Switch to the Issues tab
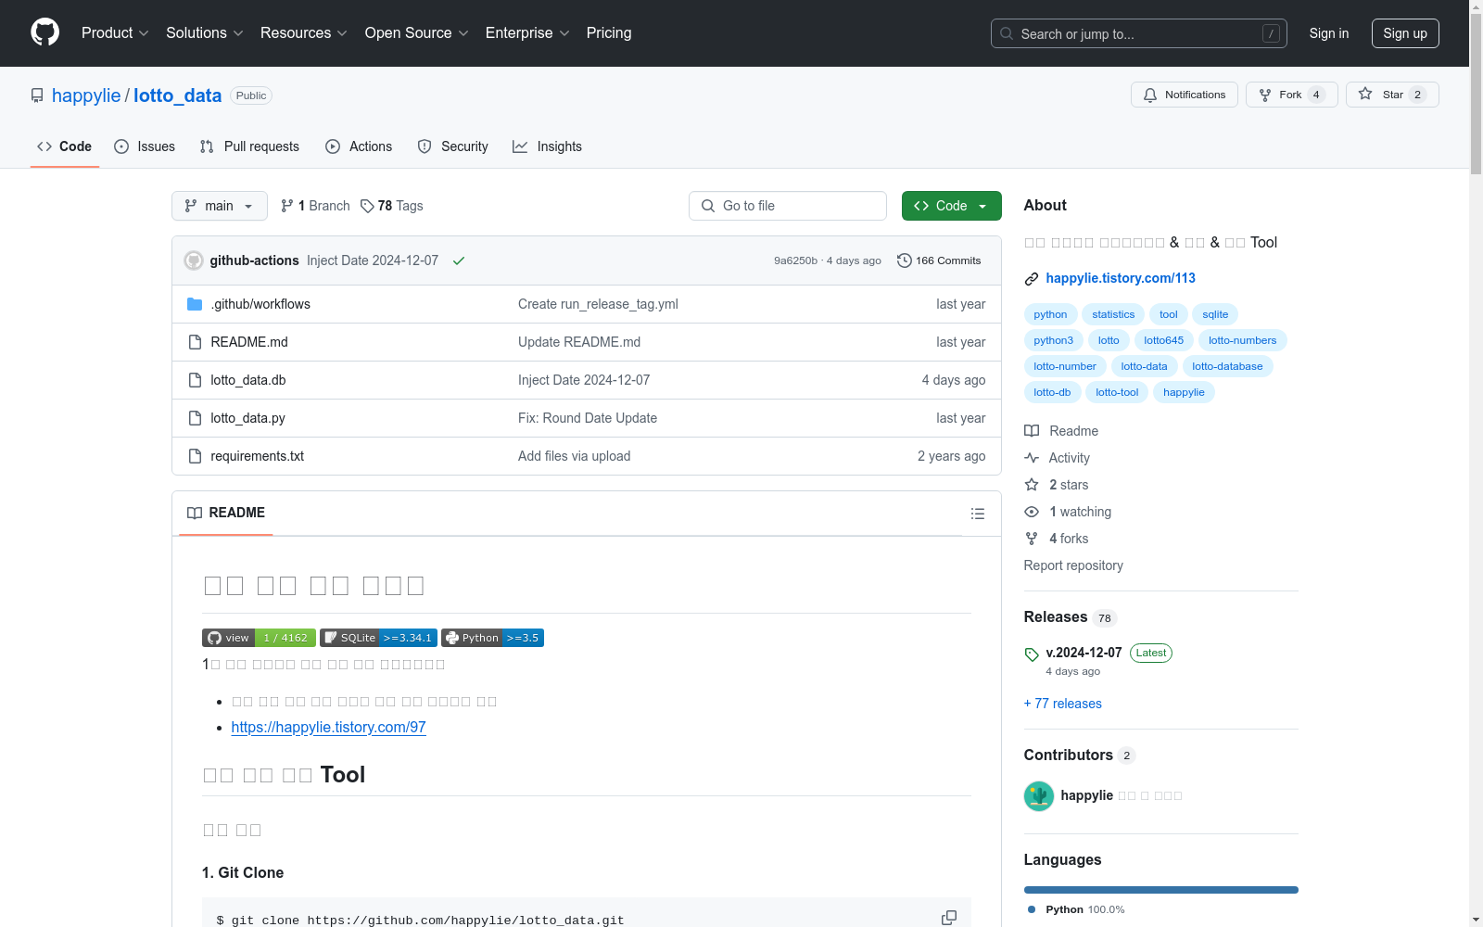The image size is (1483, 927). pyautogui.click(x=145, y=146)
